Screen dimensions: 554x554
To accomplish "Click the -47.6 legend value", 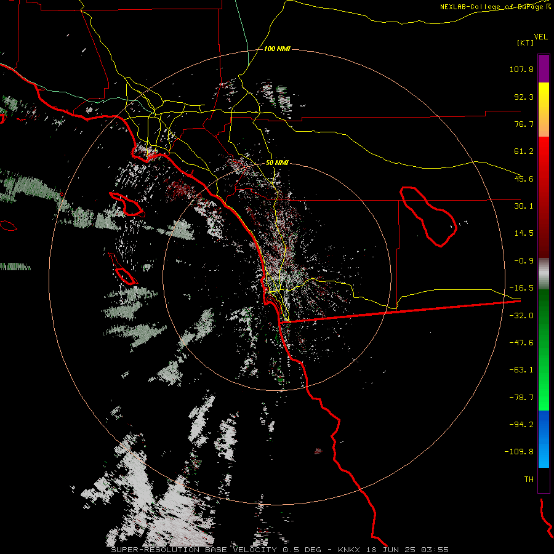I will 521,343.
